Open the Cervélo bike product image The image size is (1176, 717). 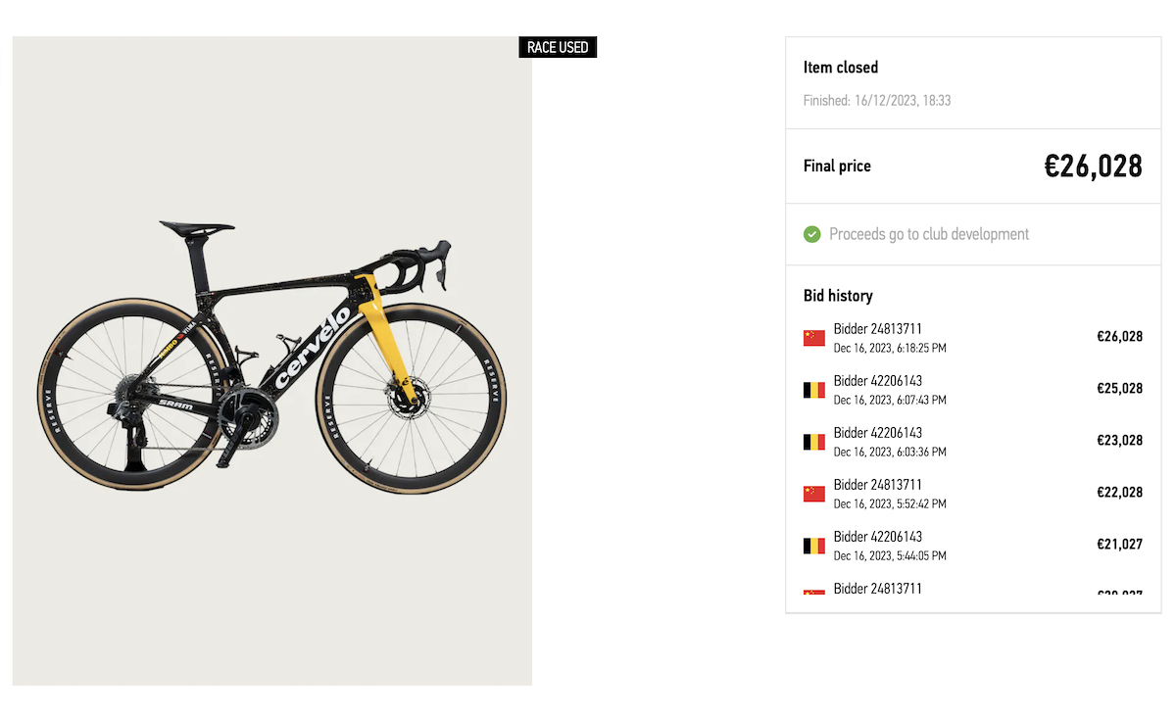271,360
